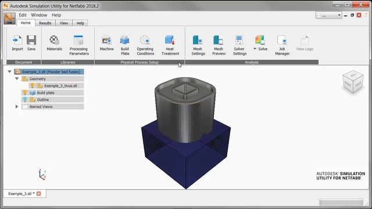Import a new geometry file
The image size is (372, 209).
(x=17, y=43)
